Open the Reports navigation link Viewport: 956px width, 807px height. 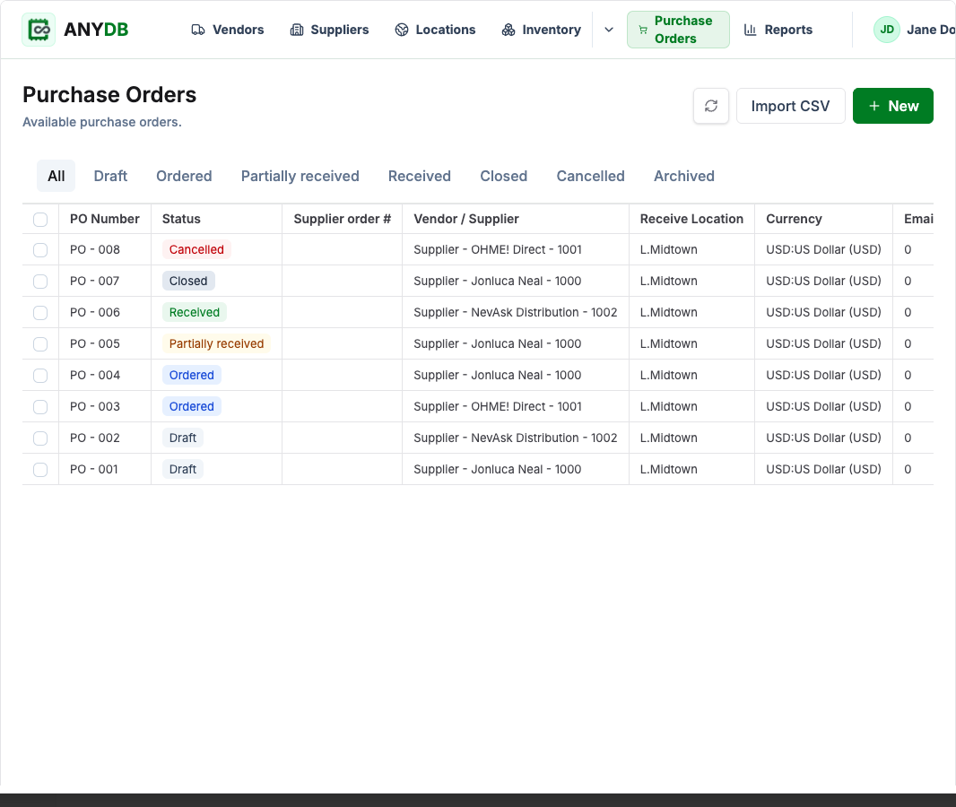pyautogui.click(x=778, y=30)
